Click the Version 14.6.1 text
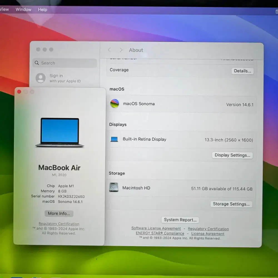 240,105
